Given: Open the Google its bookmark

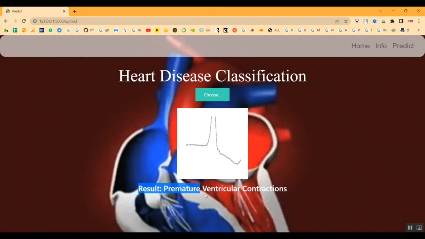Looking at the screenshot, I should (x=137, y=30).
